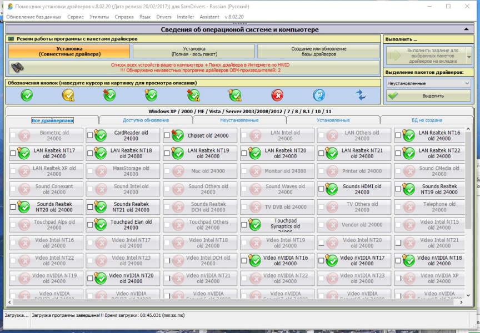Open the Утилиты menu

coord(99,17)
